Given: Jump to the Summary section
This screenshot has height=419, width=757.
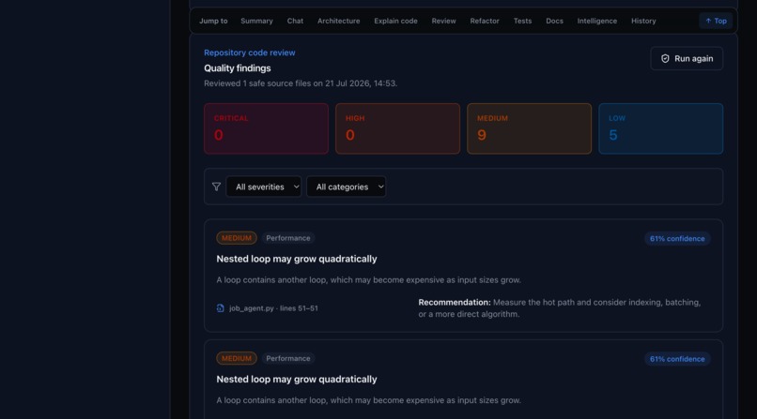Looking at the screenshot, I should point(256,21).
